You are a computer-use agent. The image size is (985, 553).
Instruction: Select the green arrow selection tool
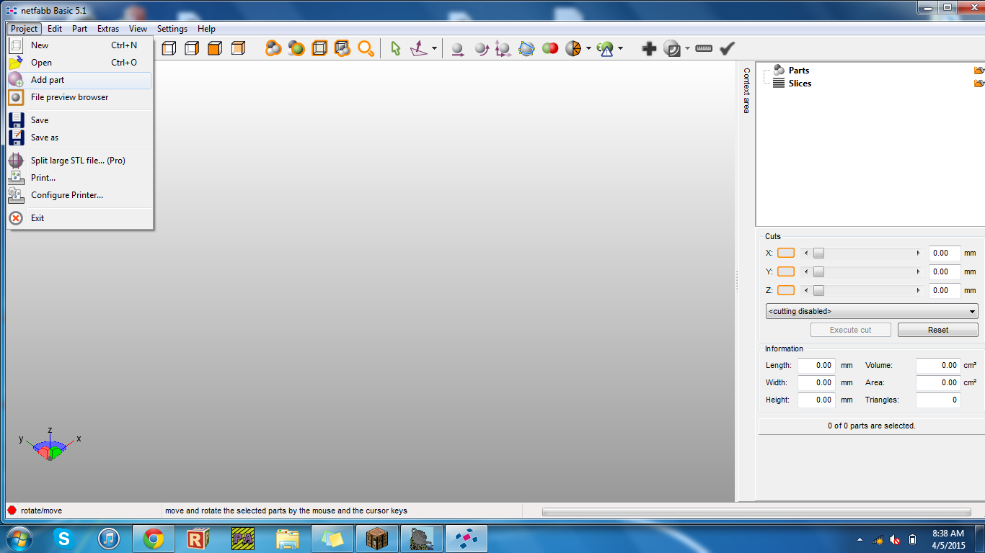pos(395,48)
